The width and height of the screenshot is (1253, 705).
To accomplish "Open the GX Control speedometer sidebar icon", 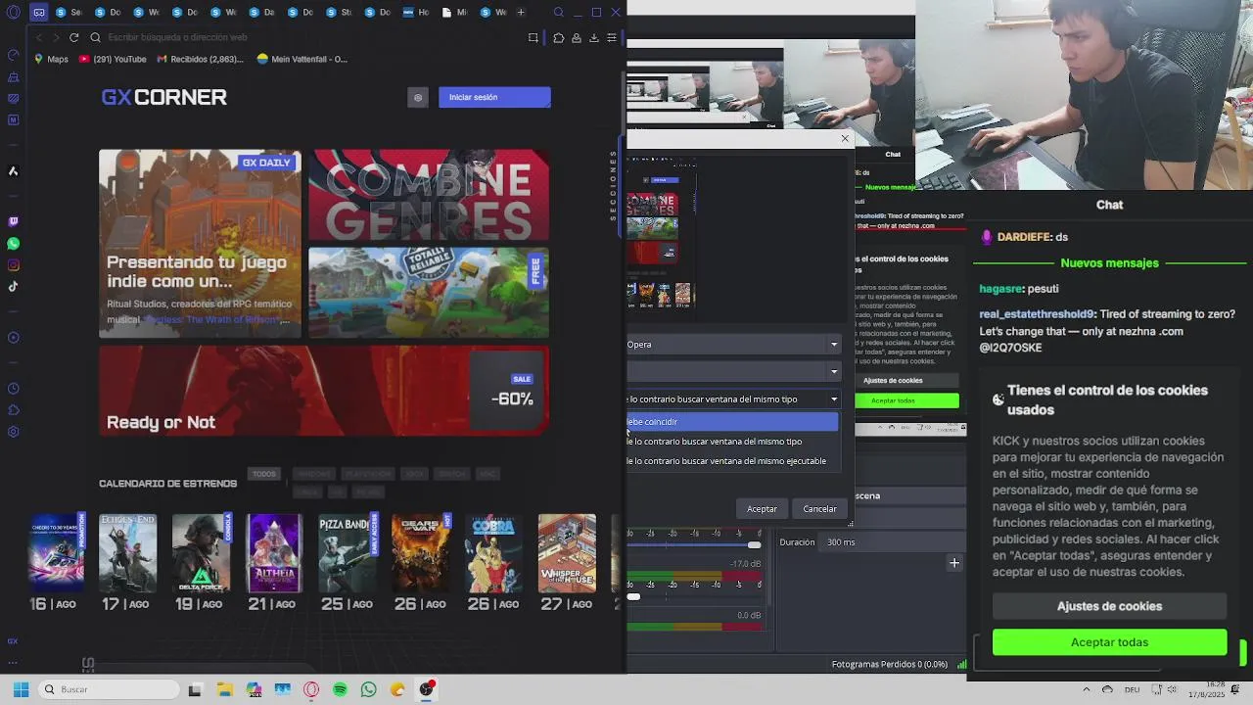I will pos(13,56).
